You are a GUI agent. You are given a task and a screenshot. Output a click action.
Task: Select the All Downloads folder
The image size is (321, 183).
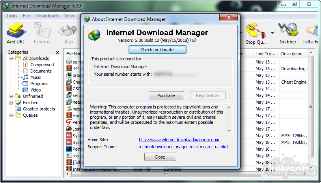pos(36,58)
